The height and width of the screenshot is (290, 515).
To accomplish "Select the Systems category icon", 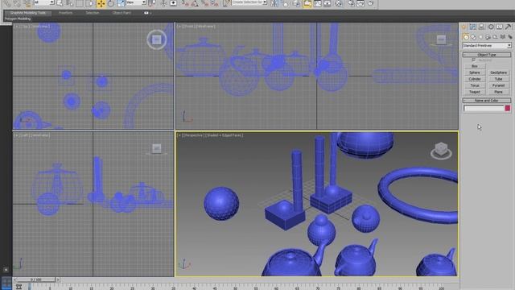I will point(509,37).
